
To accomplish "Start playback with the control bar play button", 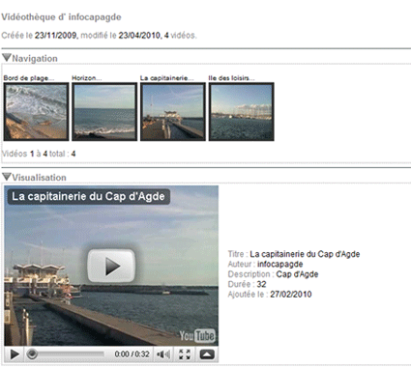I will click(x=15, y=354).
